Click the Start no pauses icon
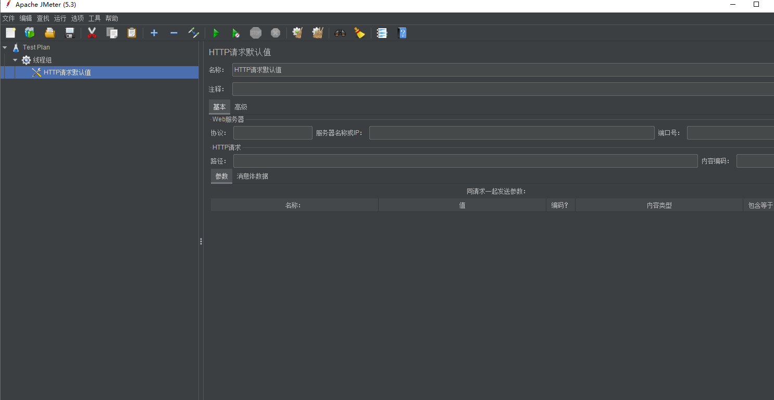 [x=236, y=33]
